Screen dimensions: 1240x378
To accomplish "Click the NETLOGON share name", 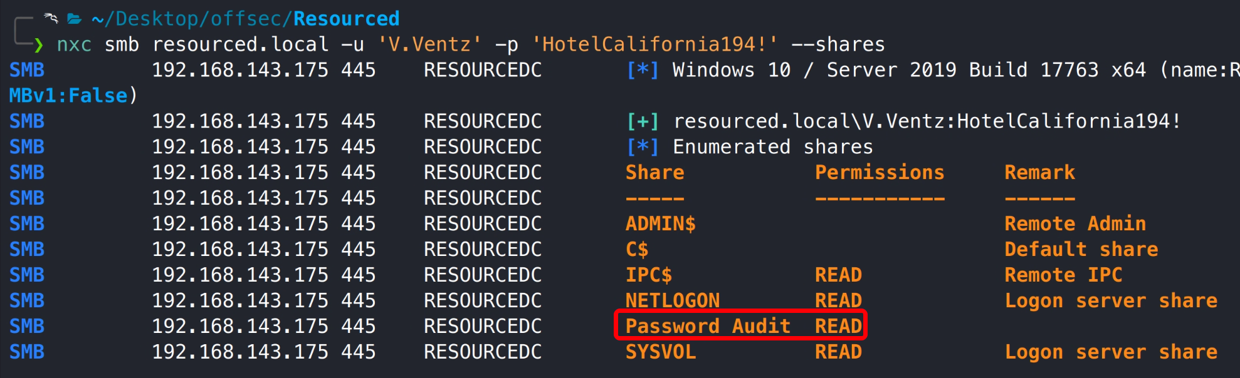I will click(x=672, y=300).
